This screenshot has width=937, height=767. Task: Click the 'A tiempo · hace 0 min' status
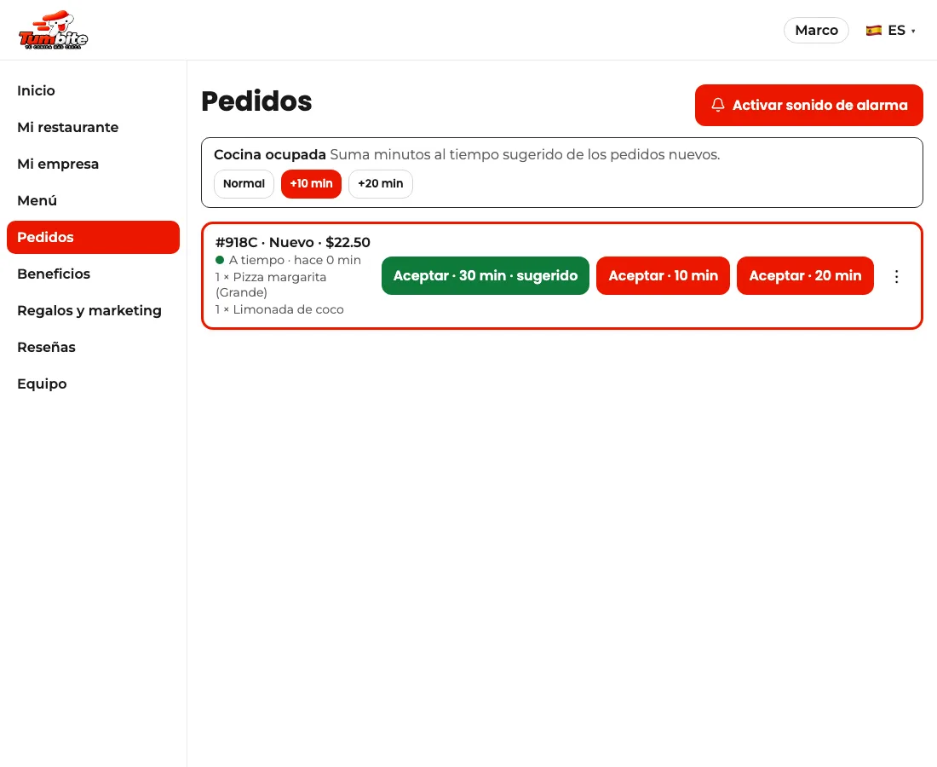(x=288, y=260)
